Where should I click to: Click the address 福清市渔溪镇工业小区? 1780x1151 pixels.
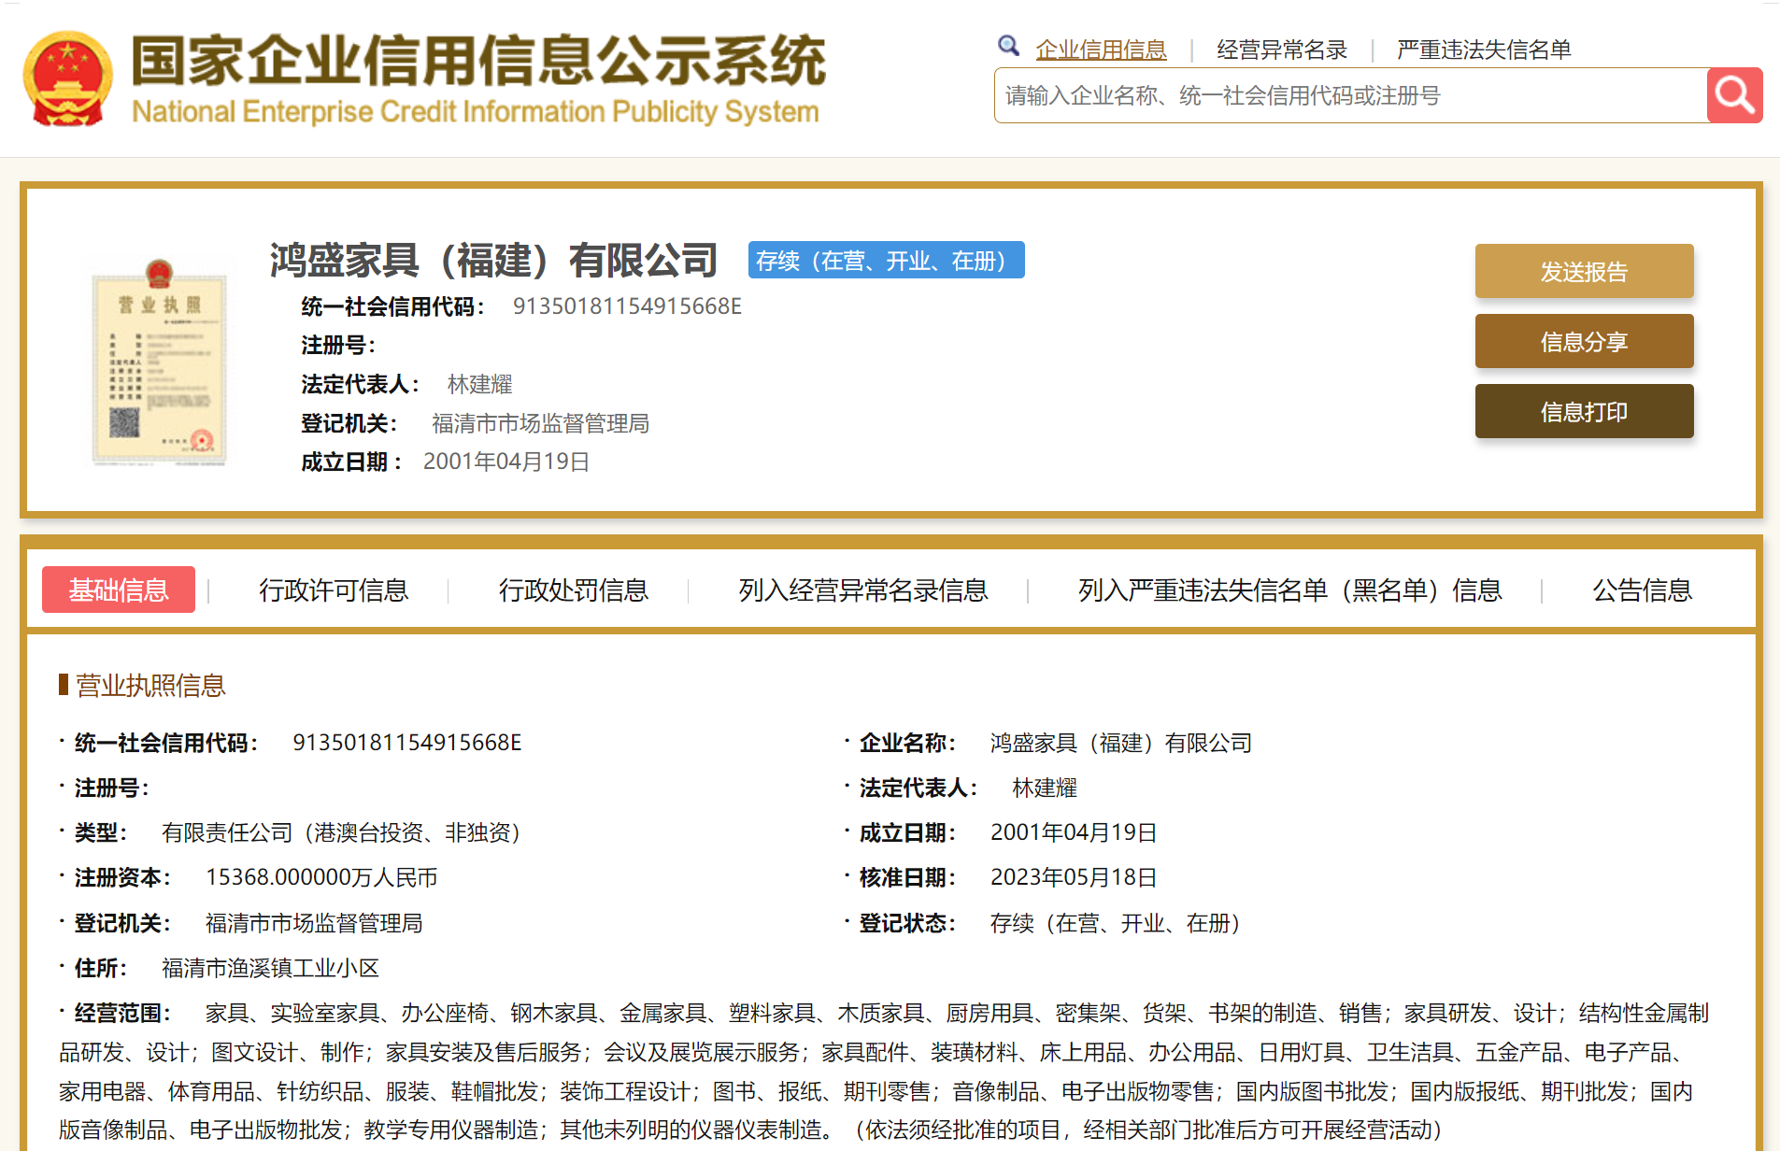(270, 968)
